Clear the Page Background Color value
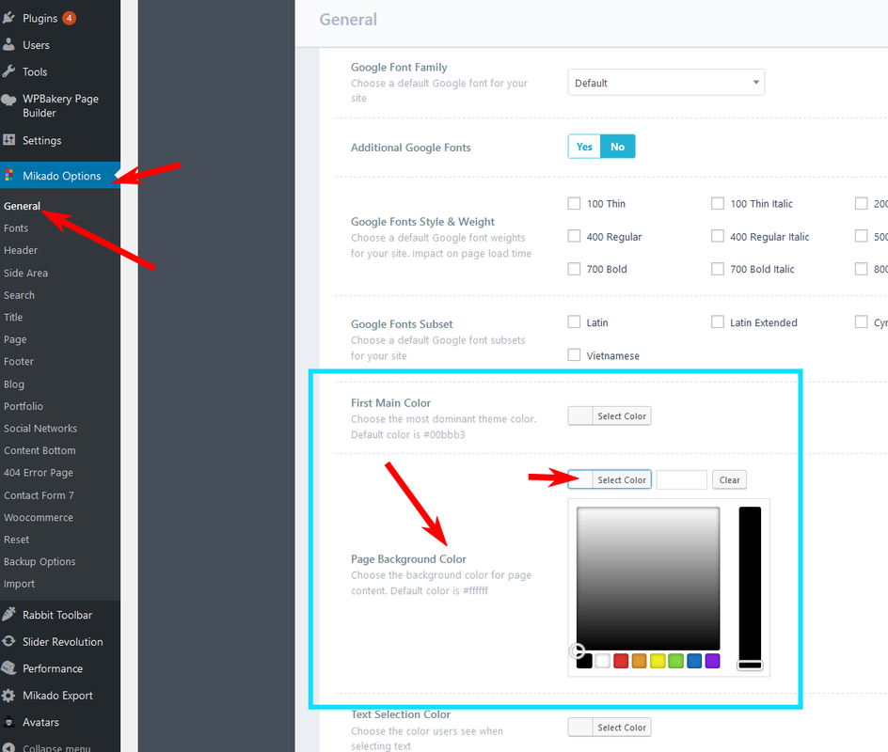Image resolution: width=888 pixels, height=752 pixels. click(x=729, y=479)
